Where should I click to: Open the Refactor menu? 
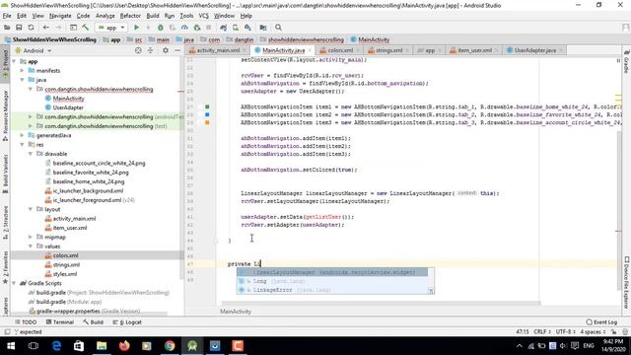point(130,16)
